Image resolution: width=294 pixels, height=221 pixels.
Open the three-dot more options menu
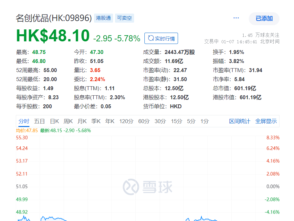(236, 18)
